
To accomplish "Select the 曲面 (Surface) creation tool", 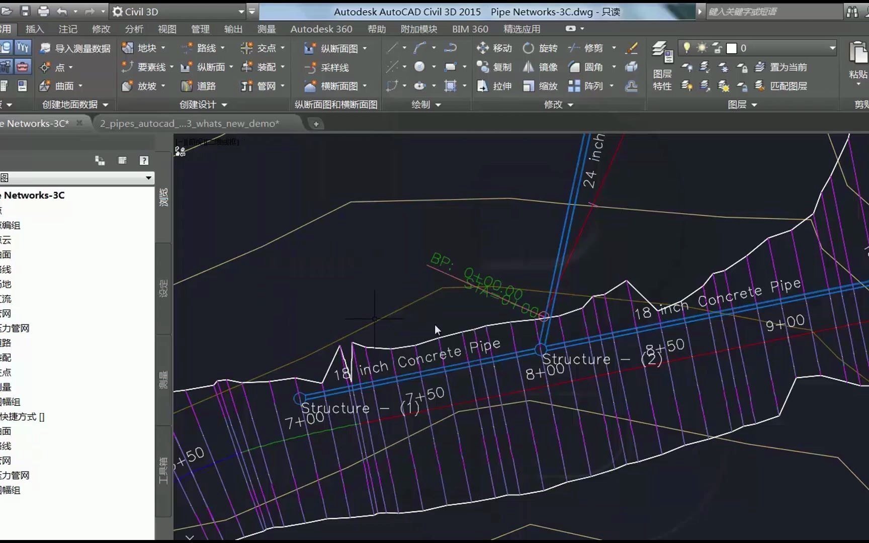I will [62, 86].
